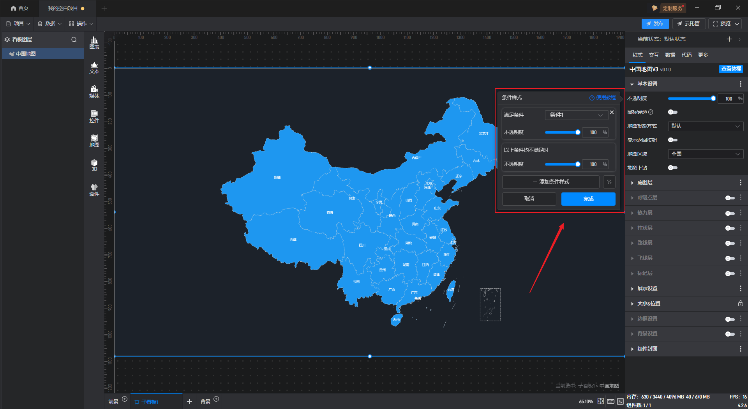
Task: Open the 预览 dropdown arrow
Action: click(x=737, y=24)
